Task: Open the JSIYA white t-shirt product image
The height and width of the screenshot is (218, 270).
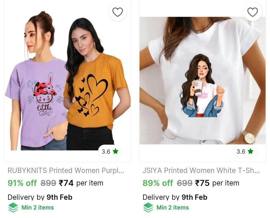Action: 202,80
